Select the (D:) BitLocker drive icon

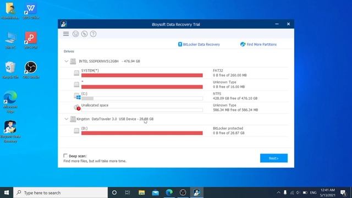76,131
